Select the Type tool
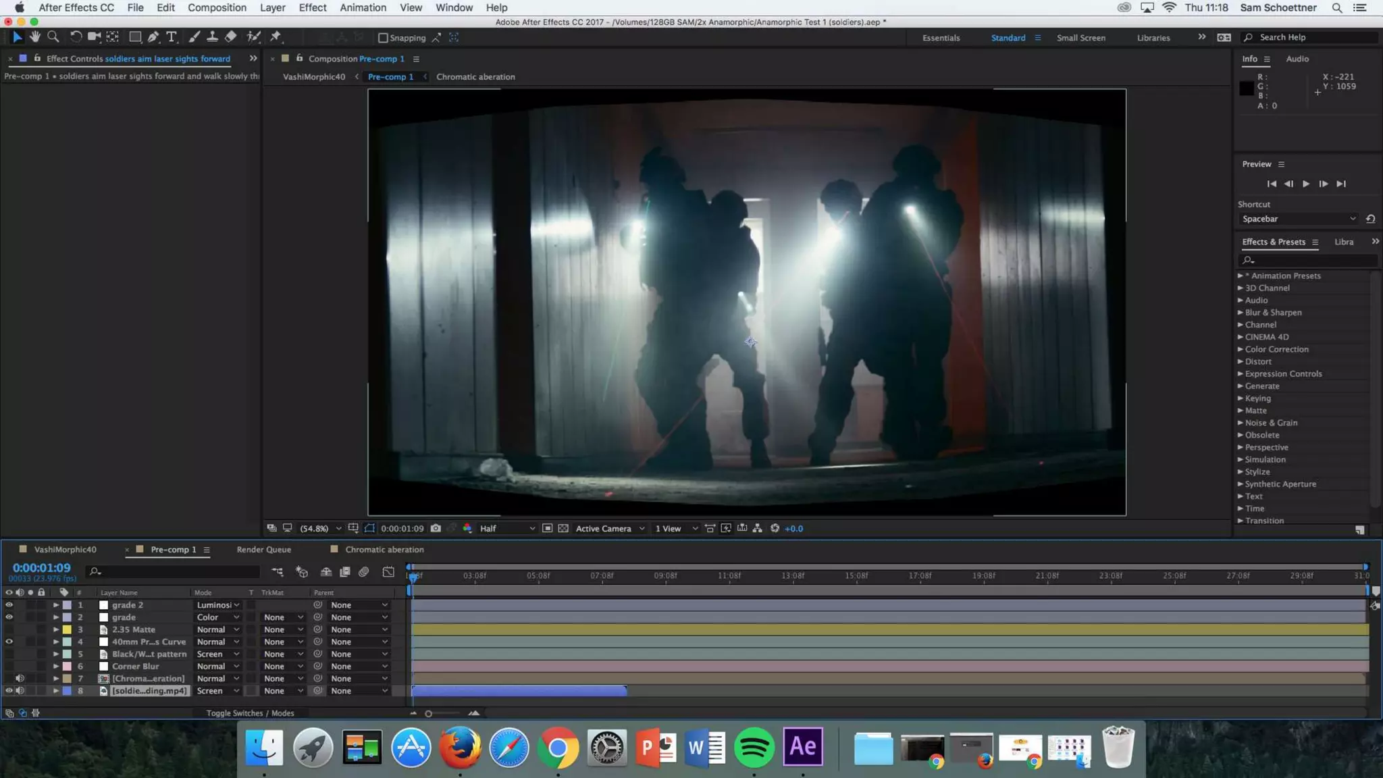 click(x=172, y=37)
